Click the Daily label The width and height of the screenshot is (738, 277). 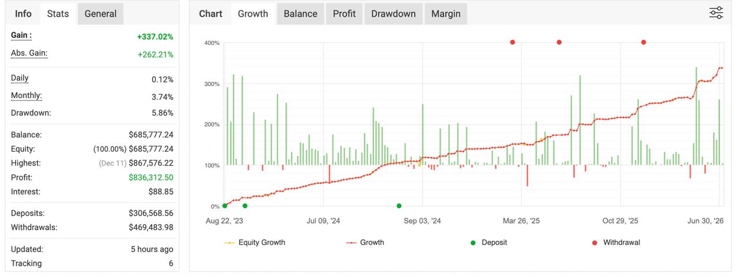[x=20, y=78]
